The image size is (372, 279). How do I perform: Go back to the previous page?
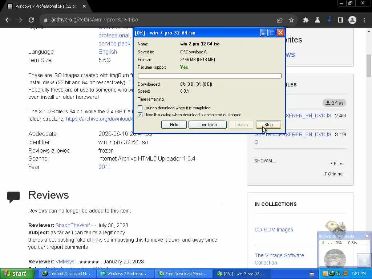[8, 20]
